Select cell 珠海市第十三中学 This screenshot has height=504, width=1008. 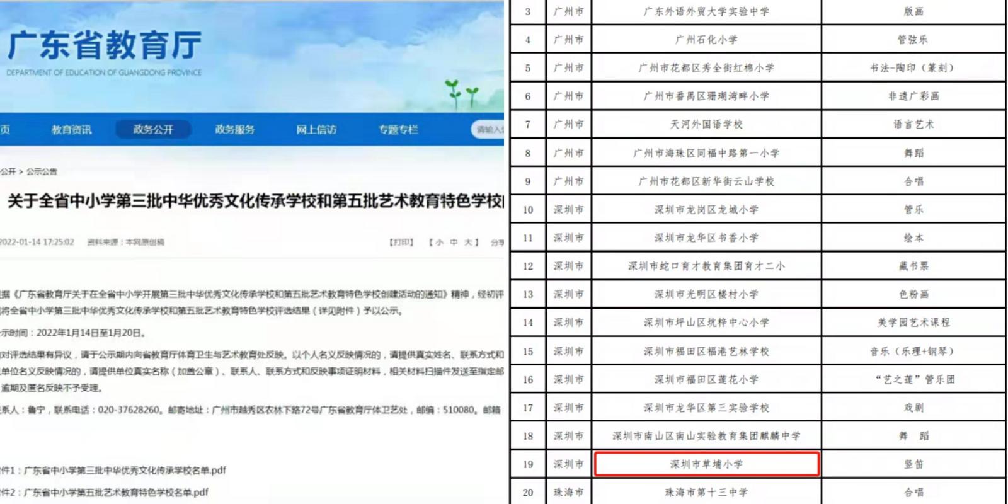click(706, 493)
